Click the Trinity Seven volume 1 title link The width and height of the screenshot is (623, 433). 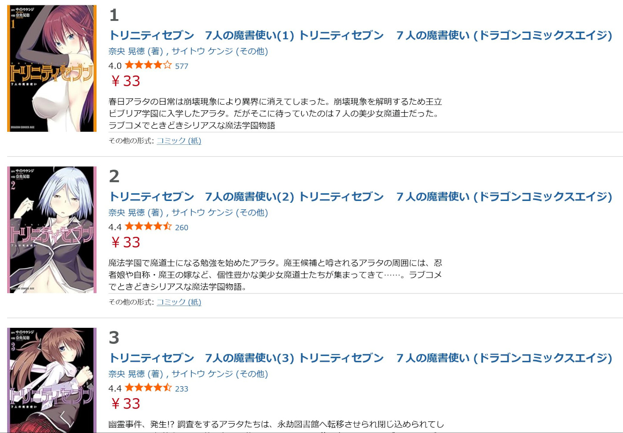(x=360, y=35)
